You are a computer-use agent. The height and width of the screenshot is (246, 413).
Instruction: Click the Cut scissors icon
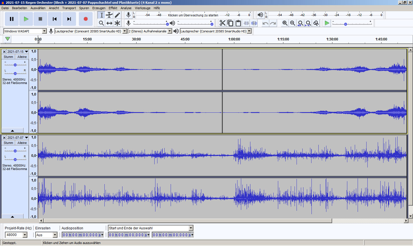pos(222,23)
